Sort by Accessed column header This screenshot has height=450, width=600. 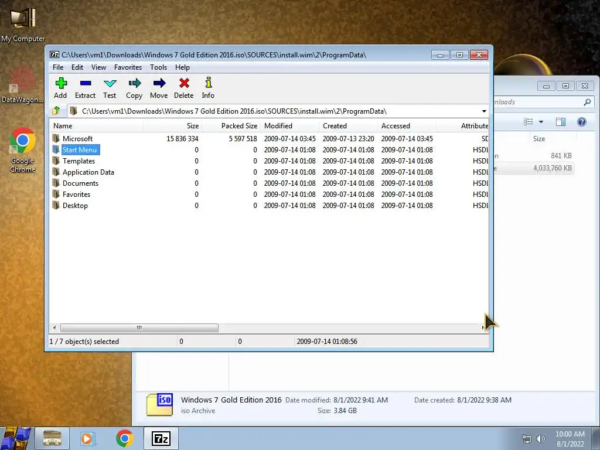click(407, 125)
